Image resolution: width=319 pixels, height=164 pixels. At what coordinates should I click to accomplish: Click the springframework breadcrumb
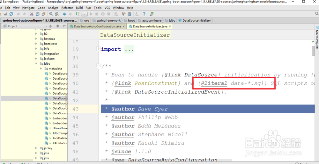pyautogui.click(x=109, y=20)
